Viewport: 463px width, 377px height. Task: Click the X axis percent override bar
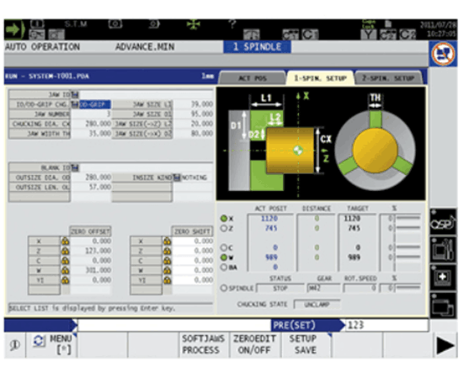coord(407,218)
